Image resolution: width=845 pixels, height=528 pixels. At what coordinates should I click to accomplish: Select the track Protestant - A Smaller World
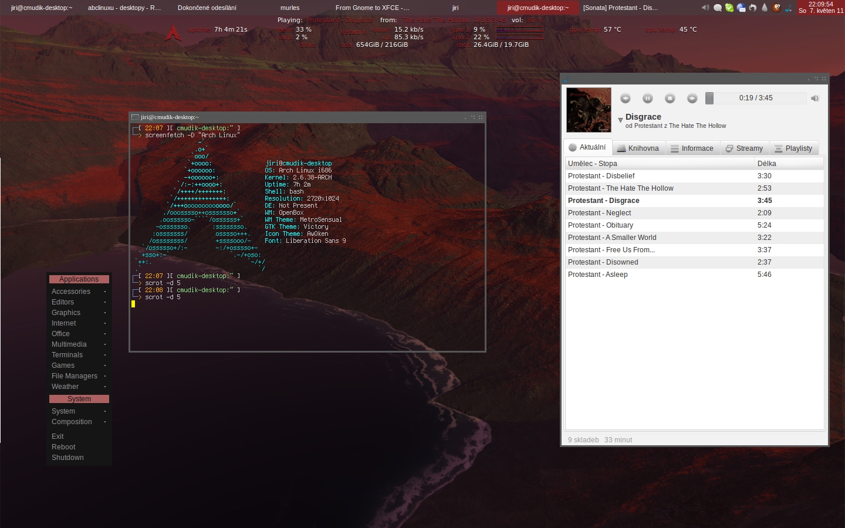695,238
